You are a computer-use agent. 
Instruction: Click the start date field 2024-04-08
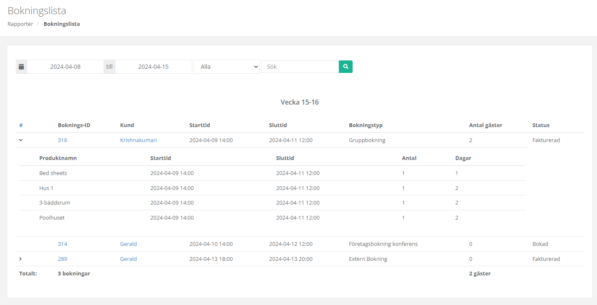tap(65, 67)
